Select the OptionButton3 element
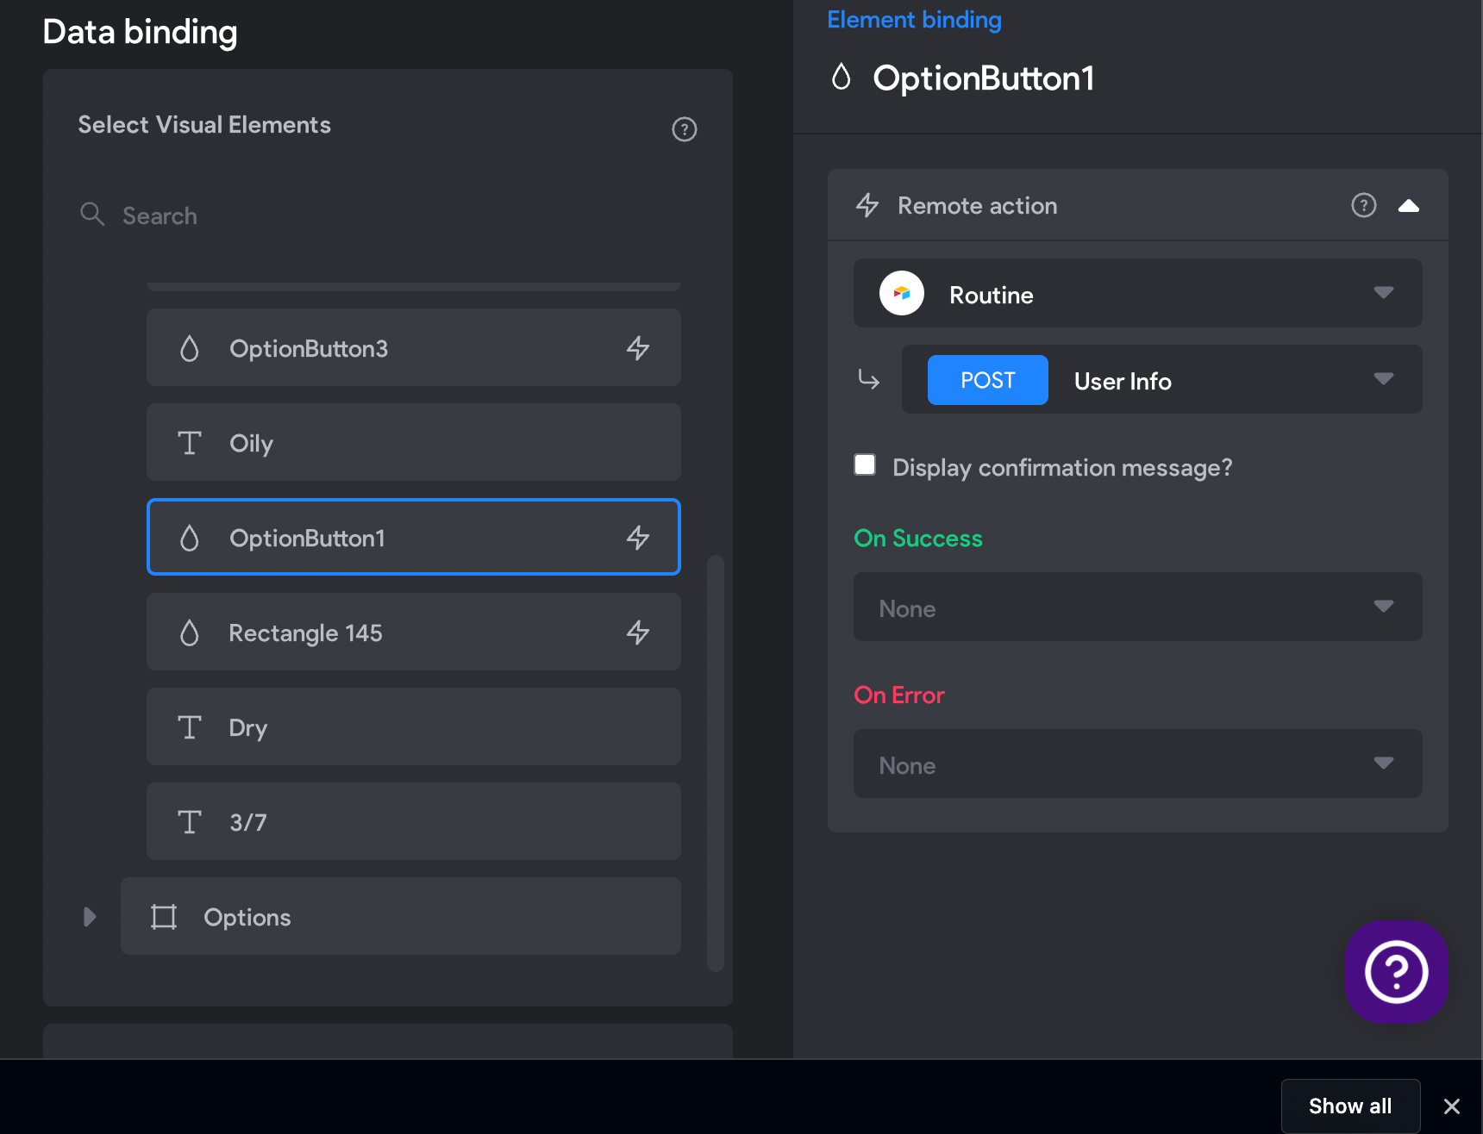The width and height of the screenshot is (1483, 1134). pyautogui.click(x=414, y=348)
